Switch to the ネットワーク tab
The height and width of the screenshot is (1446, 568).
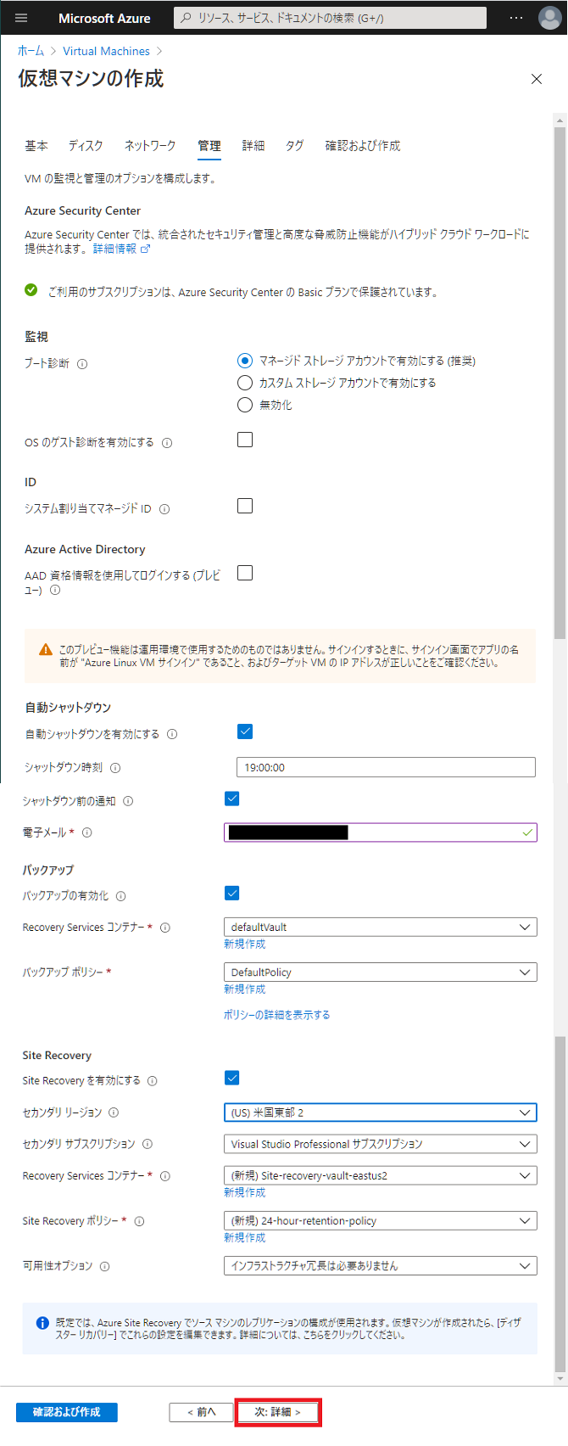(x=150, y=146)
